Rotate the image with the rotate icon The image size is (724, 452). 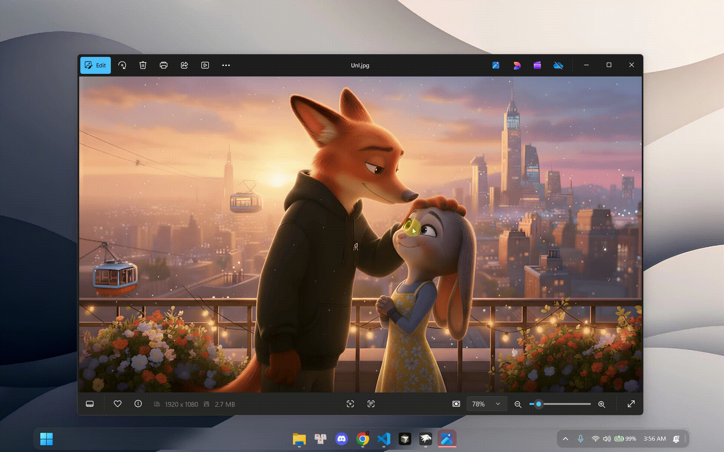coord(122,65)
